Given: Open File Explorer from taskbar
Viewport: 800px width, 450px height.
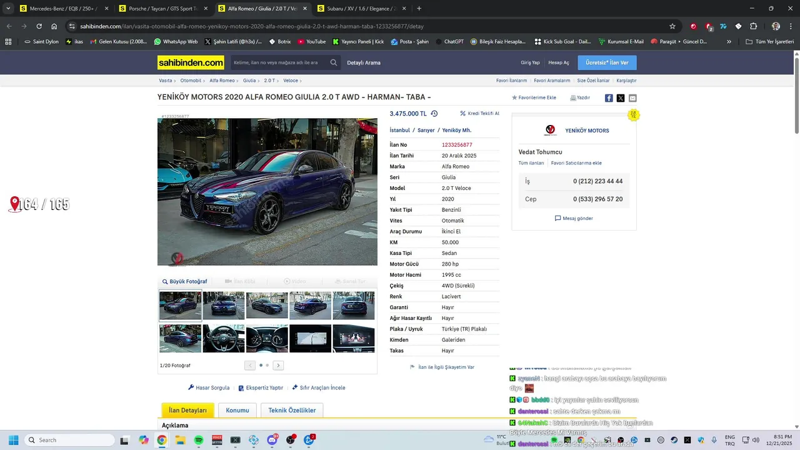Looking at the screenshot, I should 180,440.
